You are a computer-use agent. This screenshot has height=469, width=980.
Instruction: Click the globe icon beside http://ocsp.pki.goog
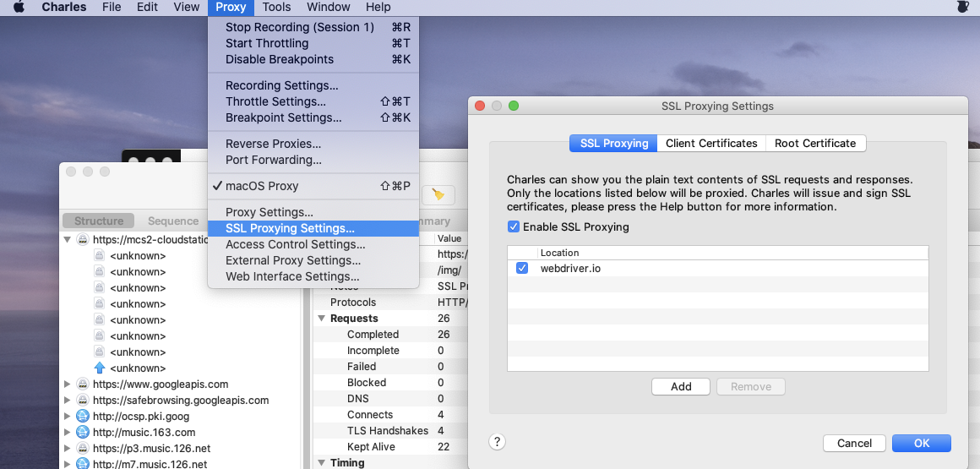tap(83, 417)
